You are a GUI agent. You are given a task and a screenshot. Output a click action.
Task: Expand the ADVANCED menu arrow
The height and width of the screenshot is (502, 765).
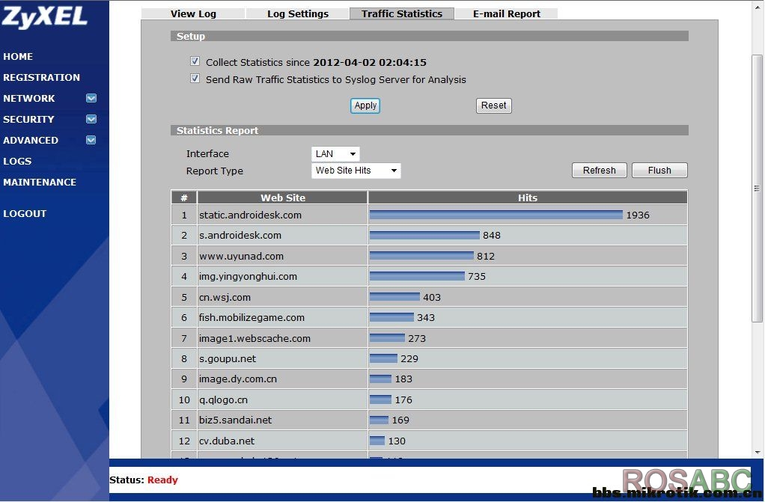pos(91,140)
